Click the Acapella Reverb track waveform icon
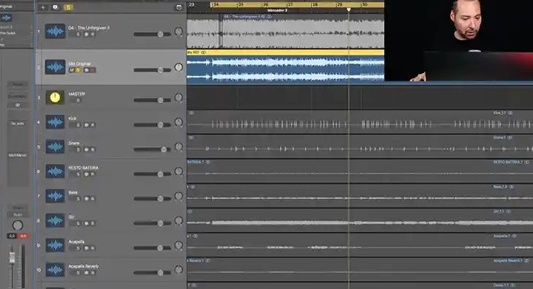This screenshot has width=533, height=289. [55, 270]
